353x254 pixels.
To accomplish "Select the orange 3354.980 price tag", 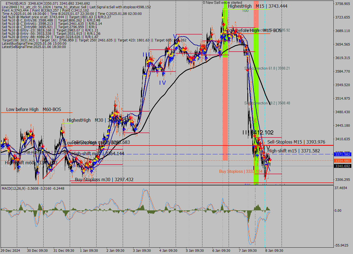I will 342,161.
